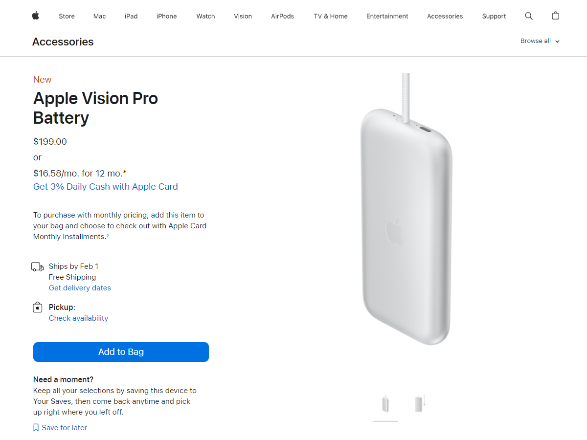Open Get 3% Daily Cash with Apple Card link
The height and width of the screenshot is (440, 587).
click(x=105, y=186)
